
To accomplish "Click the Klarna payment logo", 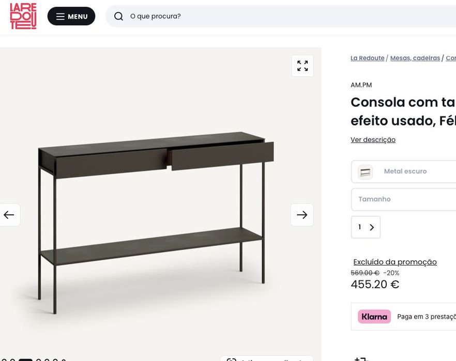I will [374, 317].
